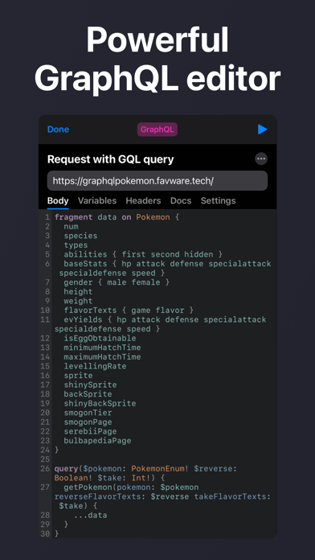Click 'backSprite' on line 18
The width and height of the screenshot is (315, 560).
(88, 394)
